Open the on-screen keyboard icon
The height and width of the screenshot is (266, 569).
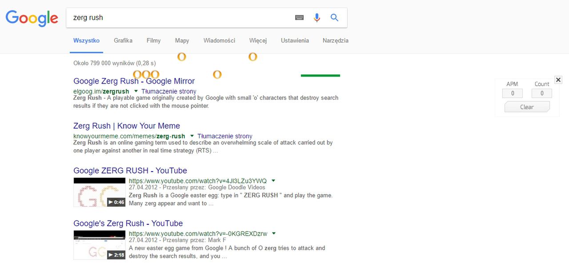click(x=300, y=18)
